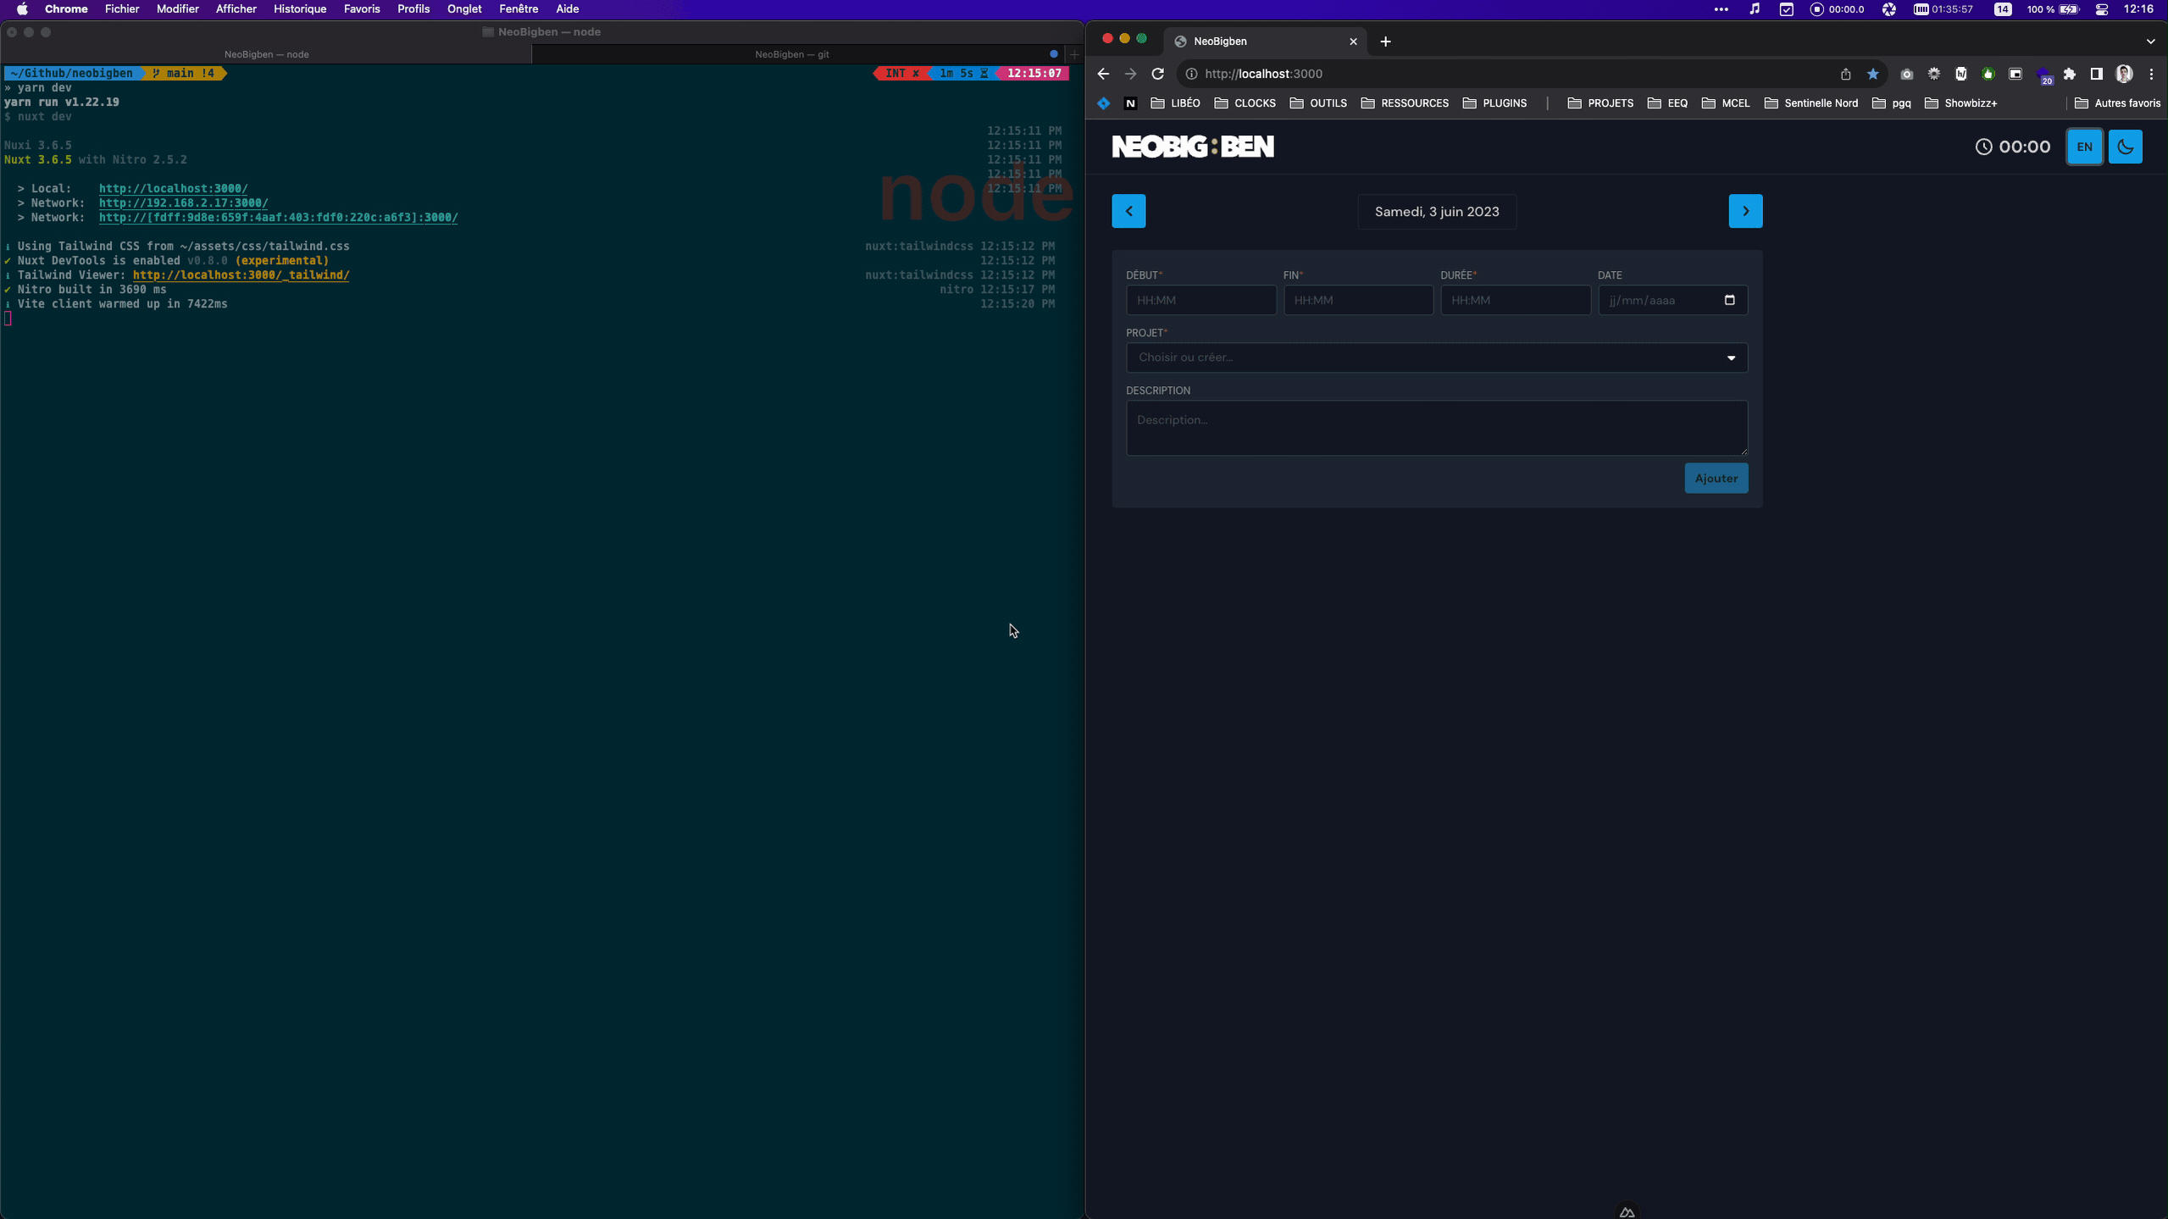Image resolution: width=2168 pixels, height=1219 pixels.
Task: Open the Historique menu in menu bar
Action: pos(299,9)
